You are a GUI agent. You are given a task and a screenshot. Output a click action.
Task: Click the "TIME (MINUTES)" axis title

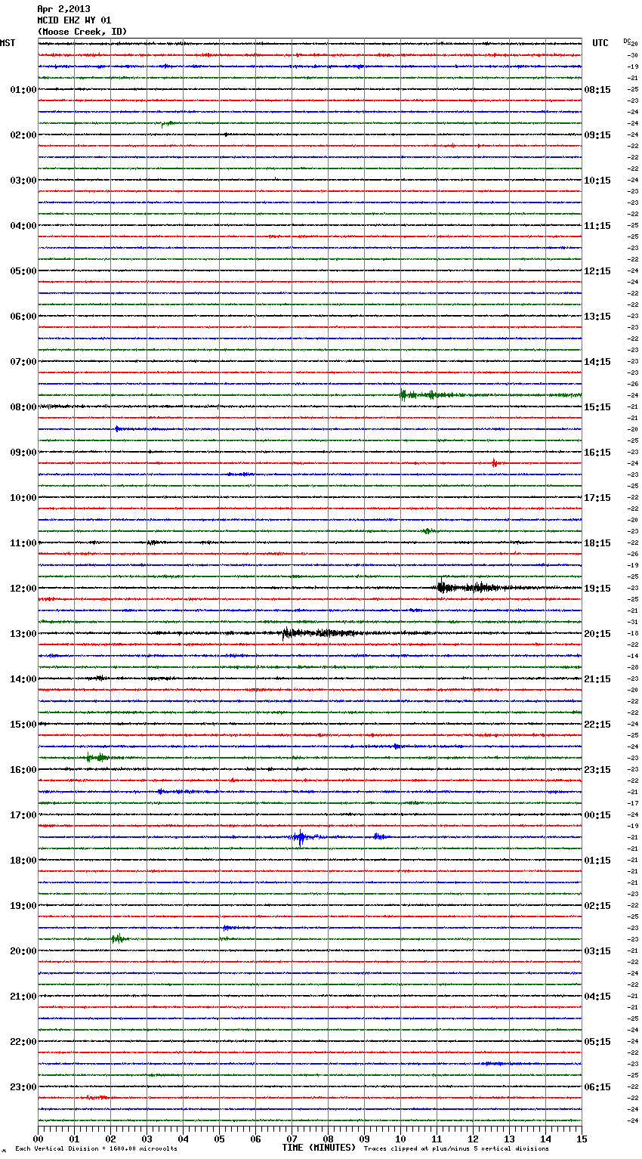tap(319, 1148)
